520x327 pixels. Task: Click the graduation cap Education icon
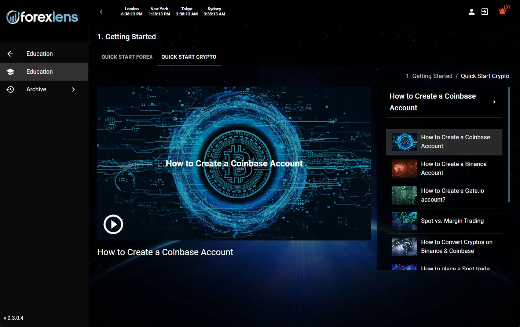(10, 72)
